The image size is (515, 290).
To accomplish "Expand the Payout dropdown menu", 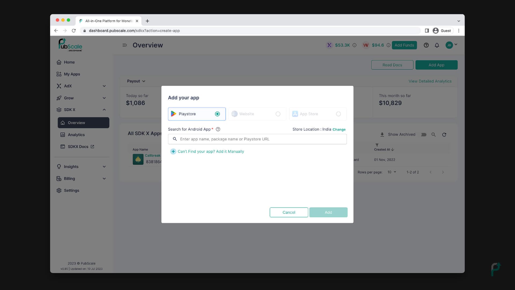I will [x=136, y=81].
